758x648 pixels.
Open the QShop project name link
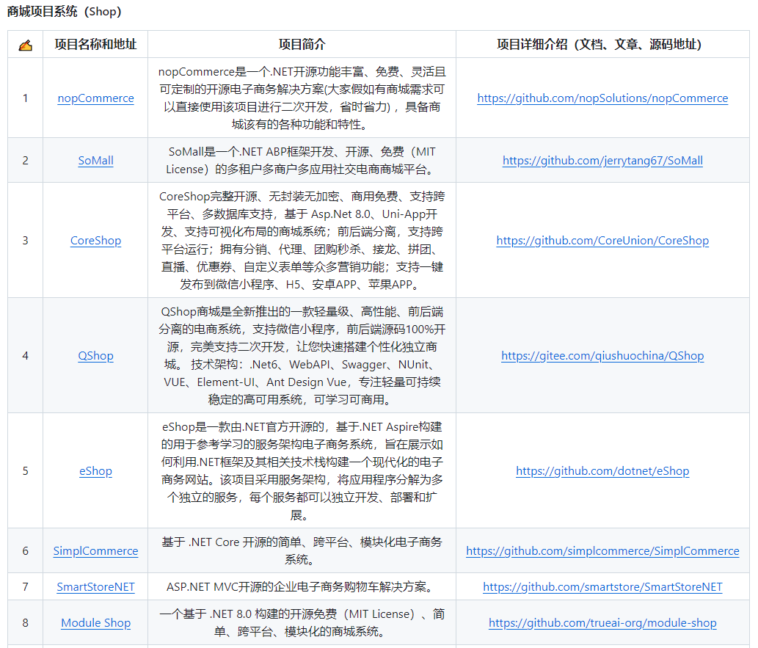coord(95,355)
